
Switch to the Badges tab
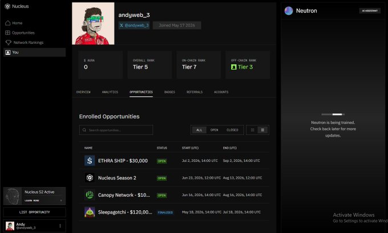[x=170, y=92]
